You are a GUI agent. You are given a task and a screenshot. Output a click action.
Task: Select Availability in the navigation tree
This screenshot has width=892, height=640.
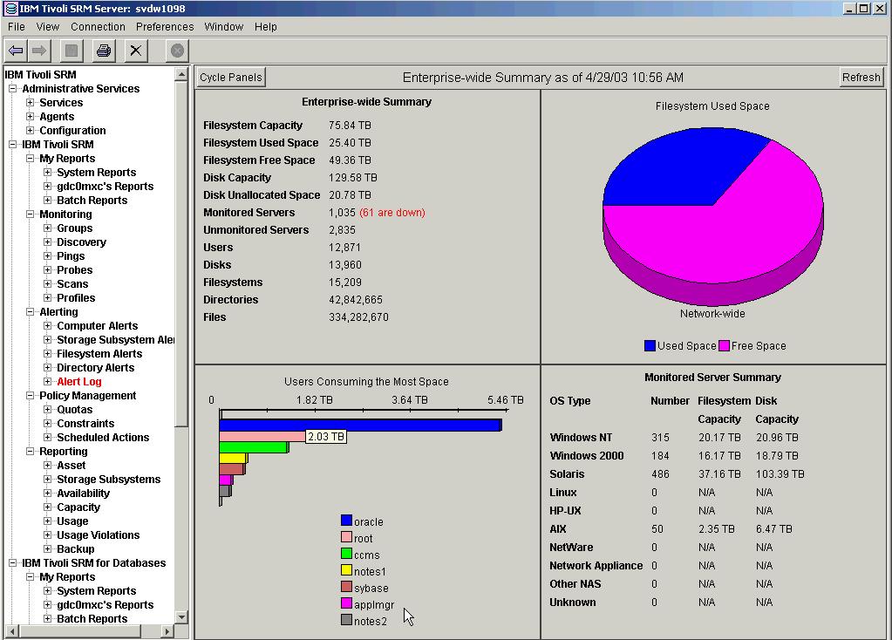tap(83, 494)
